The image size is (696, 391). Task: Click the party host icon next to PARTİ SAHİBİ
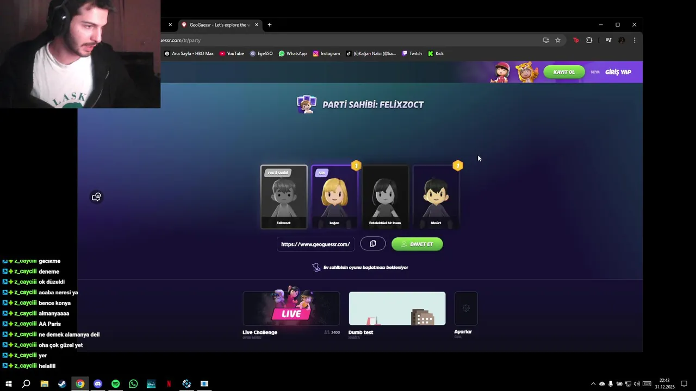click(306, 104)
